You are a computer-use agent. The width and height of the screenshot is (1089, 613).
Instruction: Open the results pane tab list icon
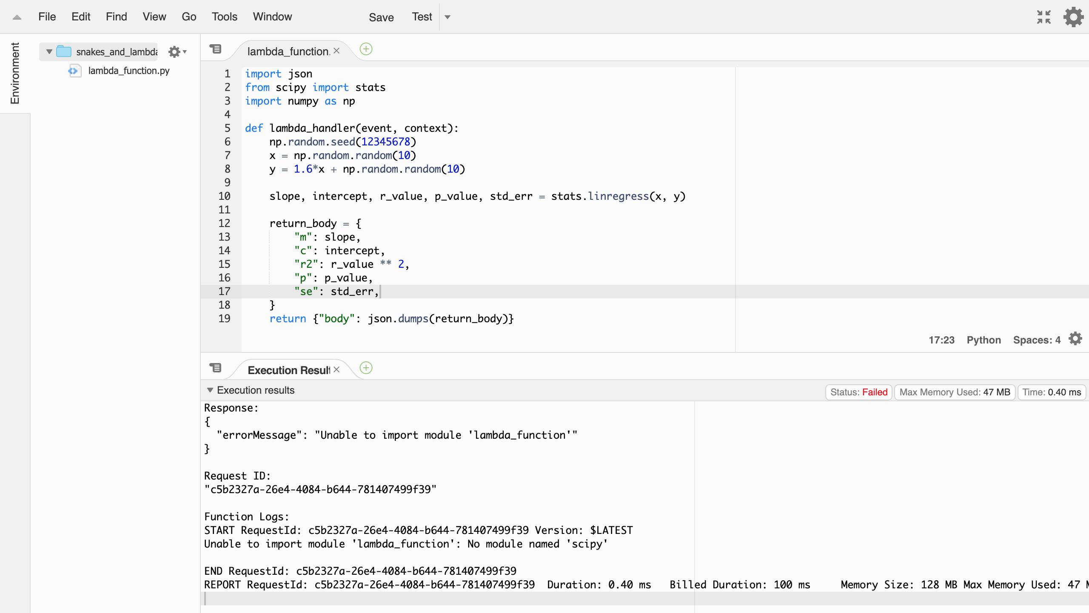coord(216,368)
